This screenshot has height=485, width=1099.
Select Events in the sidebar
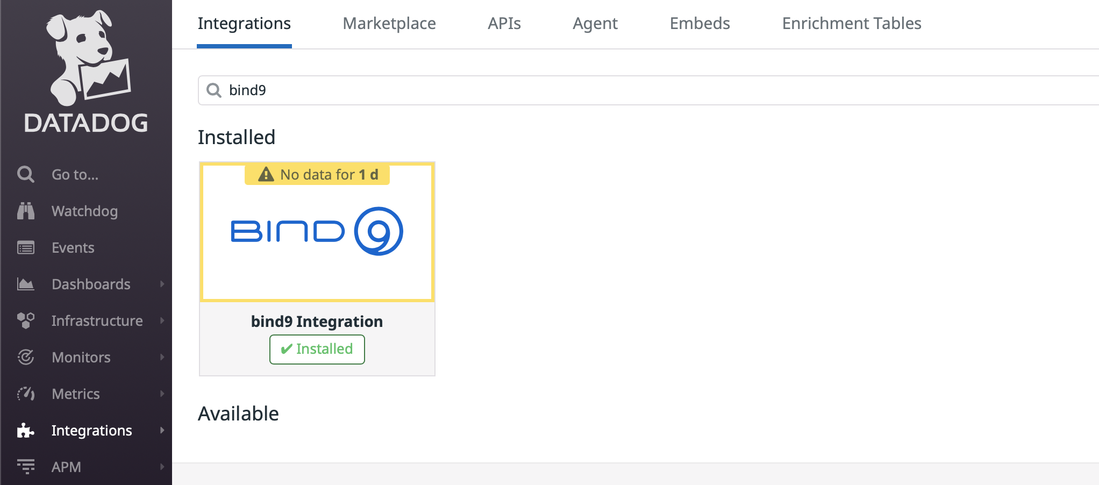[73, 248]
